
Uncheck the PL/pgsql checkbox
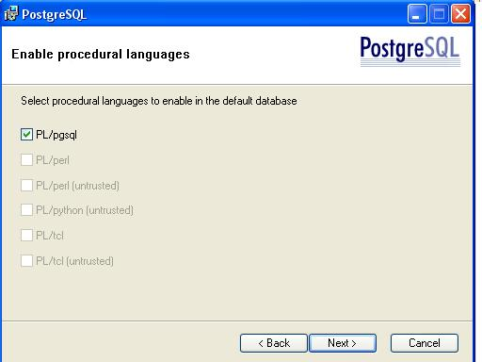[26, 135]
